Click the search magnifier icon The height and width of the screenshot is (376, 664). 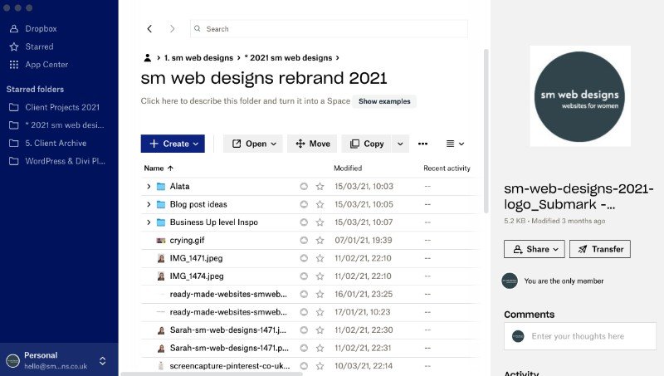tap(198, 28)
